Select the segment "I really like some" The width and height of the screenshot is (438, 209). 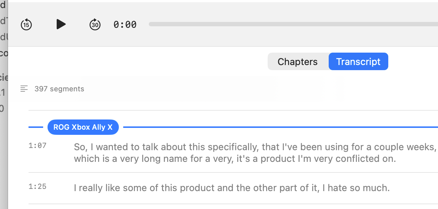pyautogui.click(x=232, y=188)
